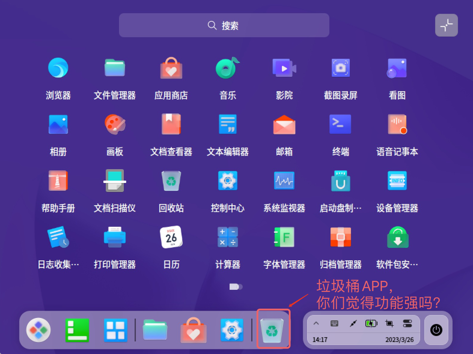Launch 文档查看器 document viewer
This screenshot has width=473, height=354.
pyautogui.click(x=171, y=124)
